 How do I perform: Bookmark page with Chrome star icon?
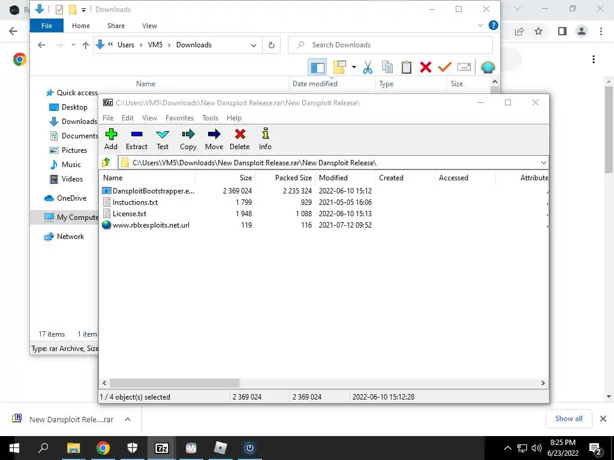pos(538,31)
